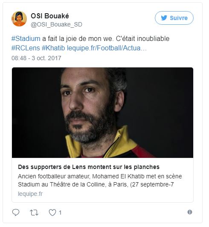This screenshot has height=227, width=209.
Task: Open the tweet info circle icon
Action: tap(190, 212)
